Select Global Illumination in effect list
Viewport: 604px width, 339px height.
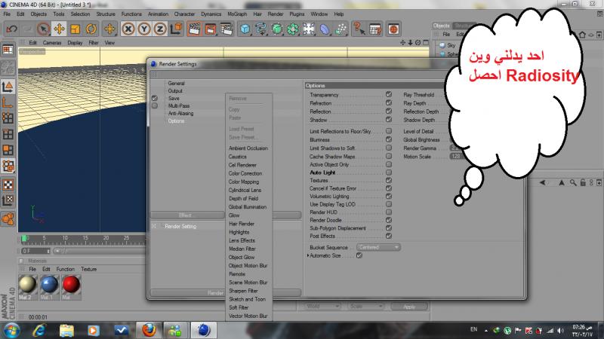[x=248, y=206]
